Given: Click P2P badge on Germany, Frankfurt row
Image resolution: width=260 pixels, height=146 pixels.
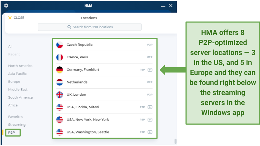Looking at the screenshot, I should tap(142, 70).
